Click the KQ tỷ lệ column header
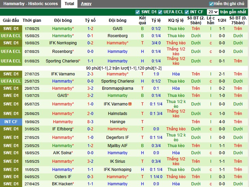 pyautogui.click(x=176, y=20)
